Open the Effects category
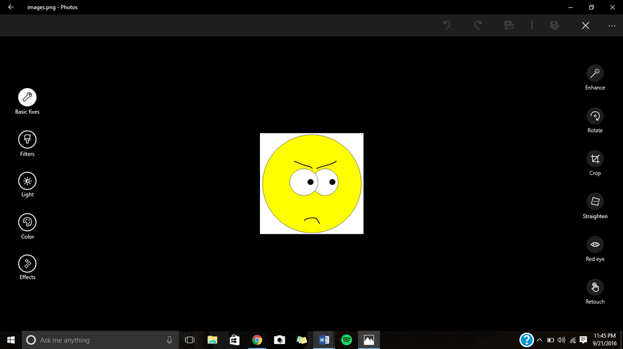This screenshot has height=349, width=623. [27, 263]
